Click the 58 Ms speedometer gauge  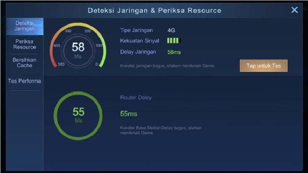[78, 46]
